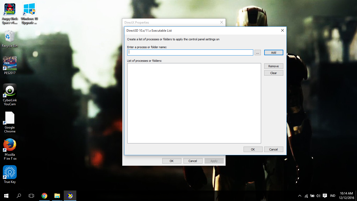Select True Key desktop shortcut

point(10,174)
